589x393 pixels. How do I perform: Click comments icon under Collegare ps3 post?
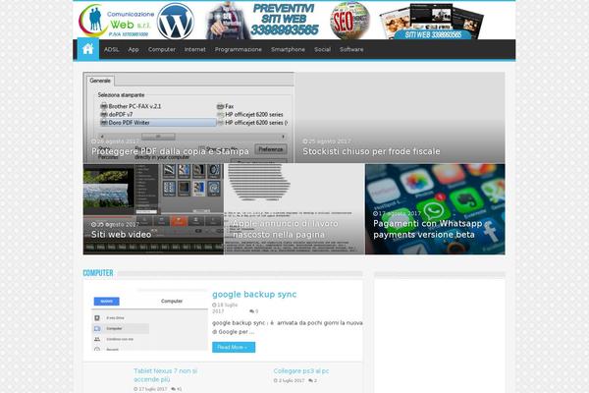[311, 380]
